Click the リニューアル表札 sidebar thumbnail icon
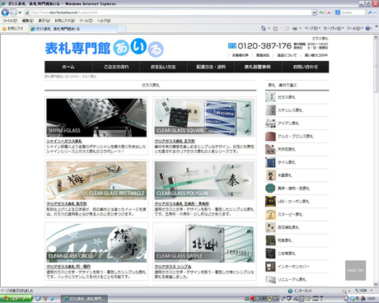This screenshot has width=379, height=303. click(270, 279)
